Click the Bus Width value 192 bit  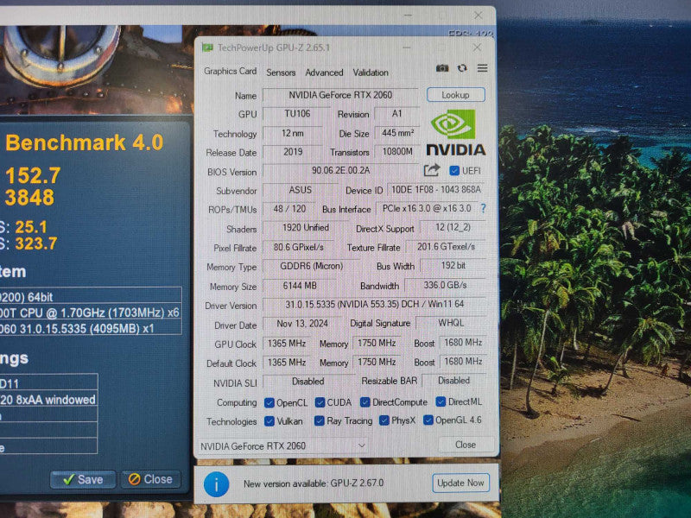click(x=453, y=266)
